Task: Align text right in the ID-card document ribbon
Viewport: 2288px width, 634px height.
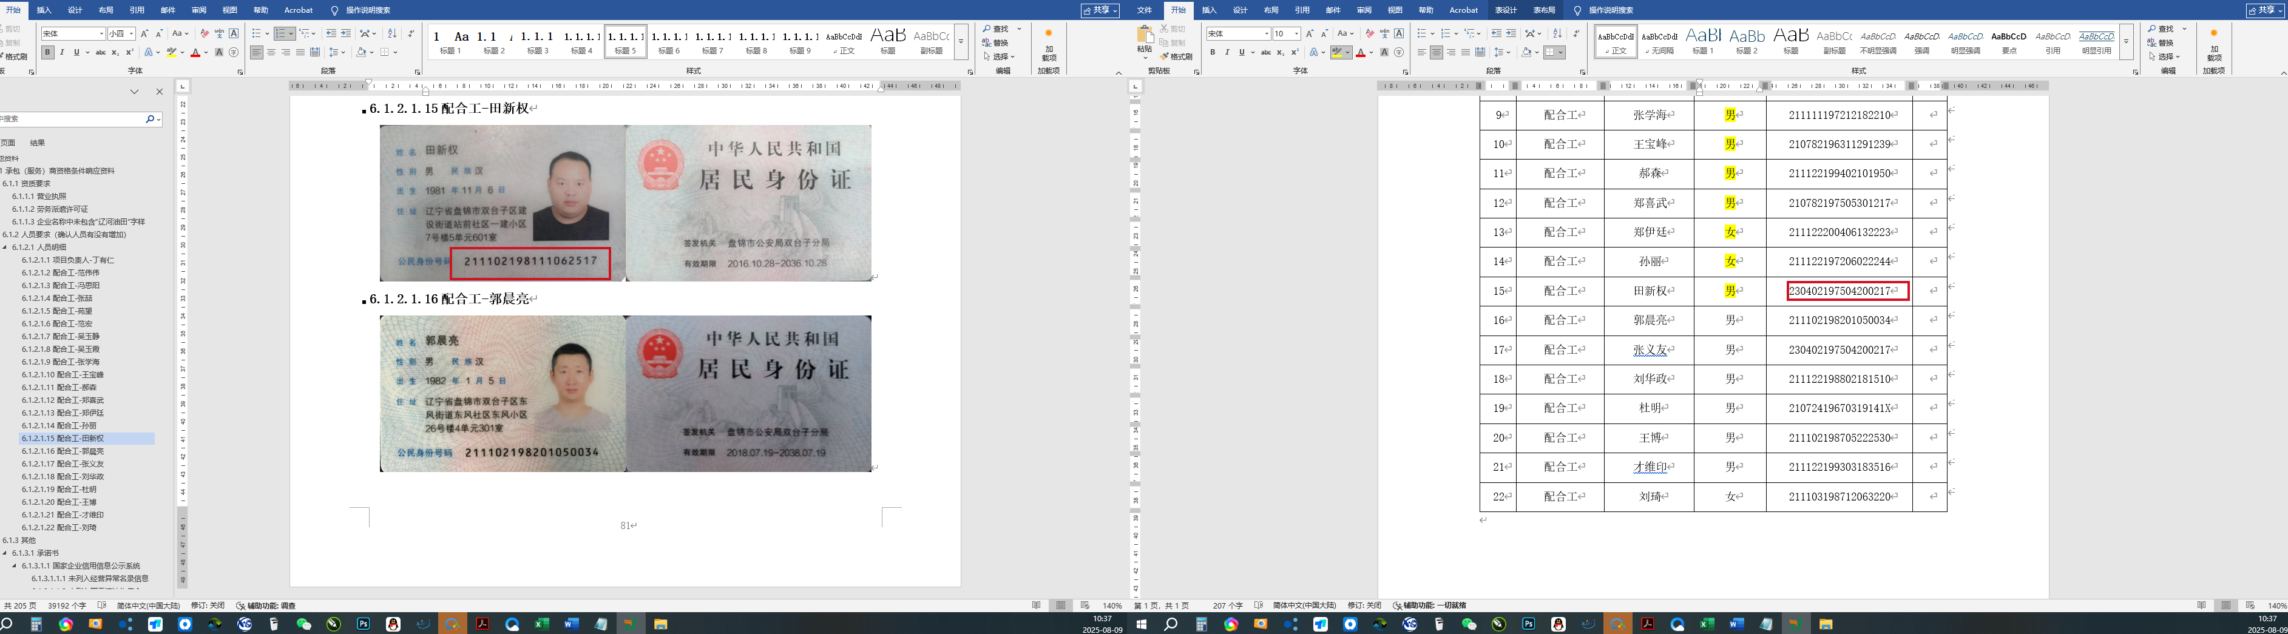Action: pos(285,52)
